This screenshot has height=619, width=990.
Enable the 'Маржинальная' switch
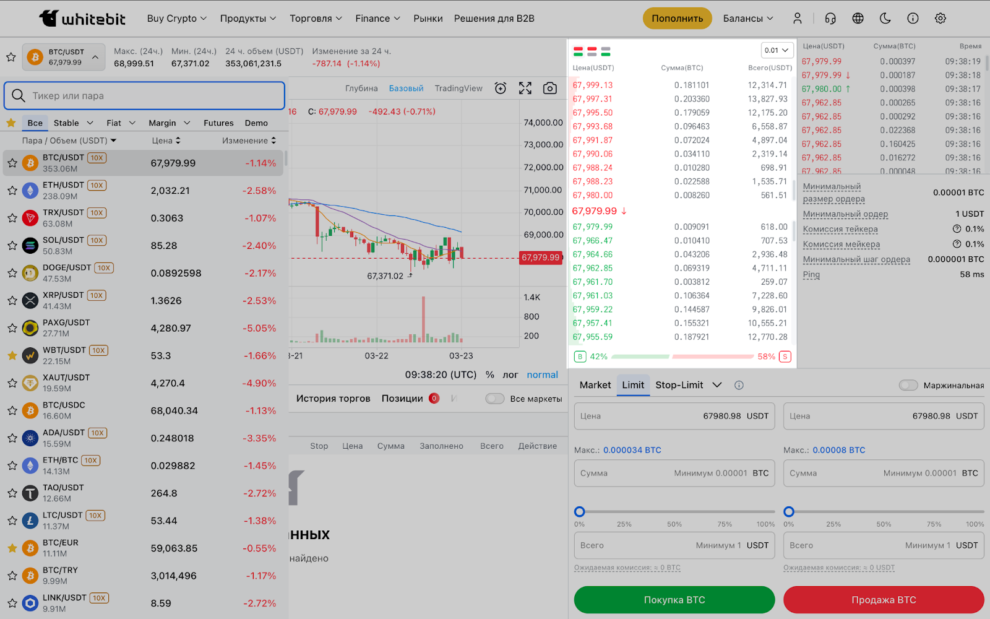908,385
